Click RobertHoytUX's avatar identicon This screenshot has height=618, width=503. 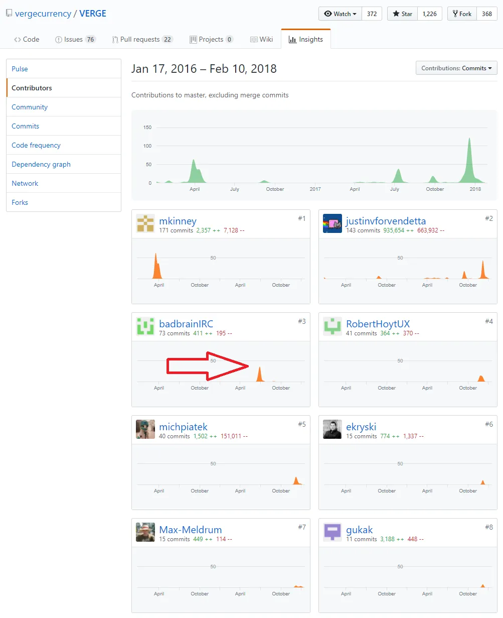pyautogui.click(x=332, y=326)
